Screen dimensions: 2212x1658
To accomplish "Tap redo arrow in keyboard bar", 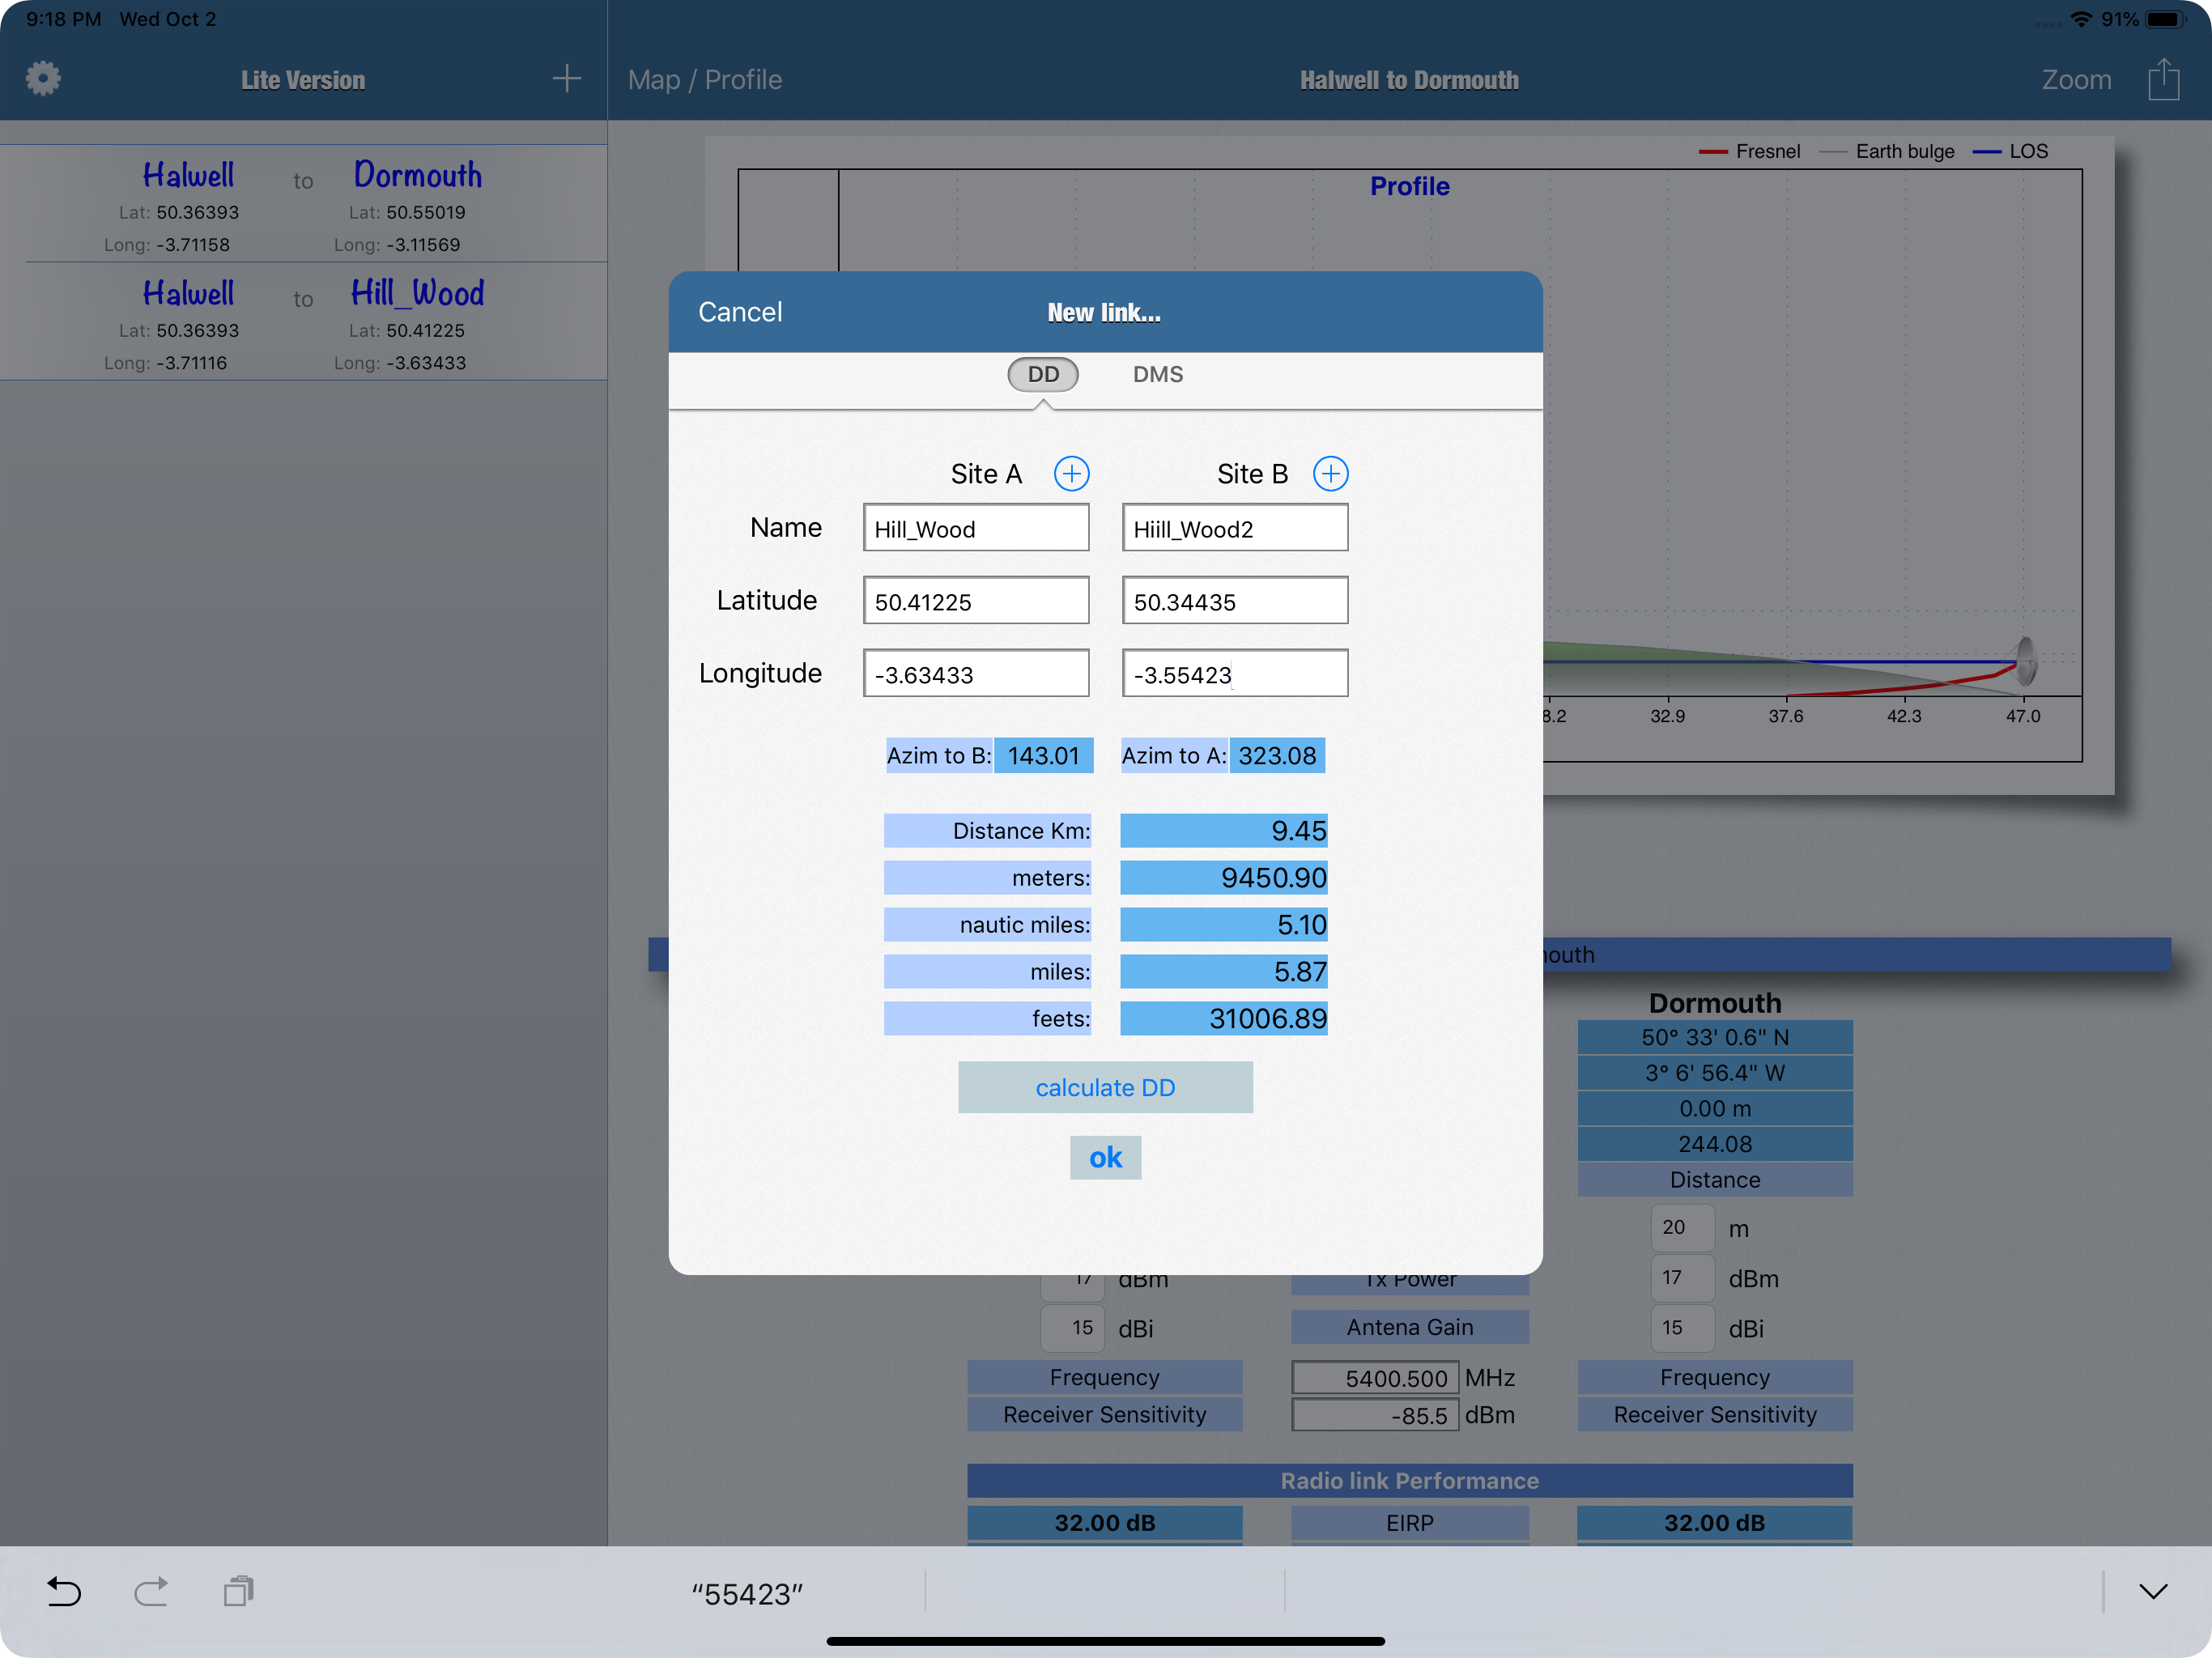I will [151, 1591].
